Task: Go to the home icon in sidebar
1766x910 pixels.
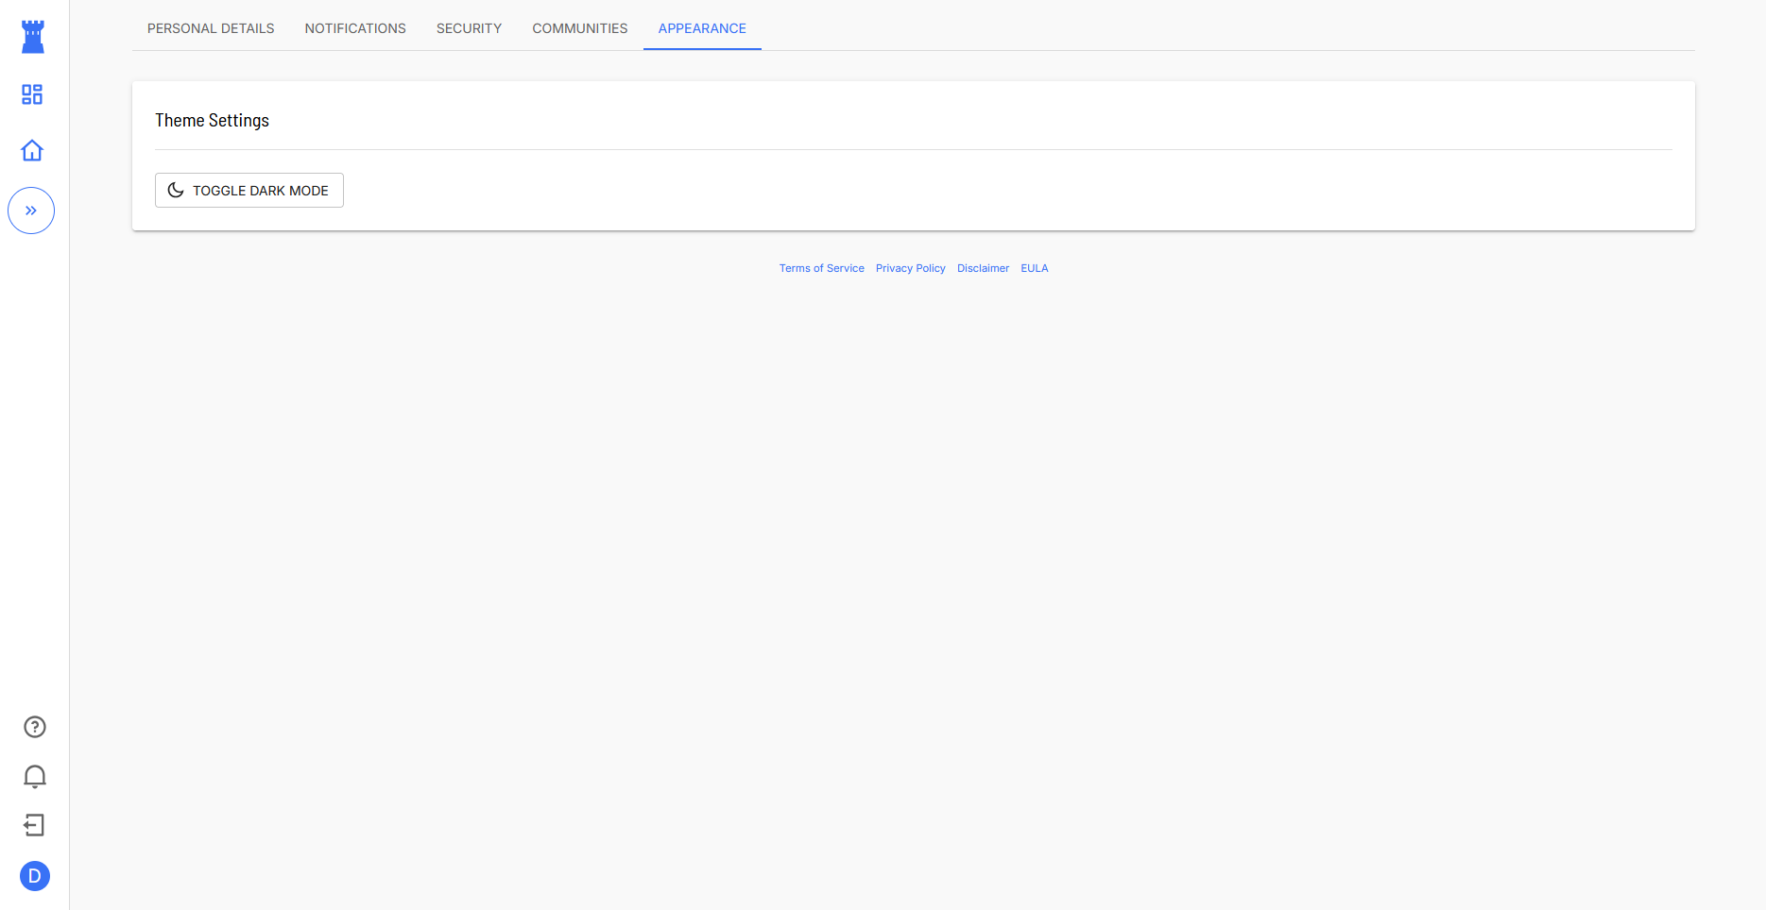Action: 32,151
